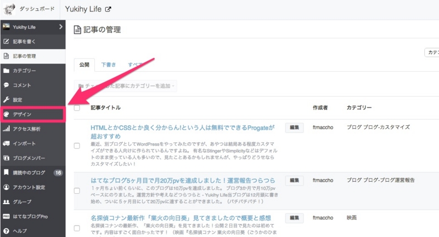
Task: Open the external link icon beside Yukihy Life
Action: (108, 9)
